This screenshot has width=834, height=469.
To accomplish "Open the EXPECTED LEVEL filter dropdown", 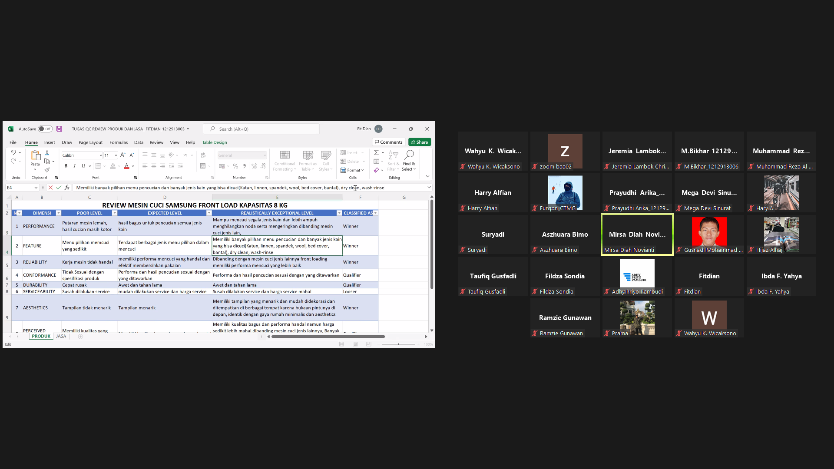I will pos(209,213).
